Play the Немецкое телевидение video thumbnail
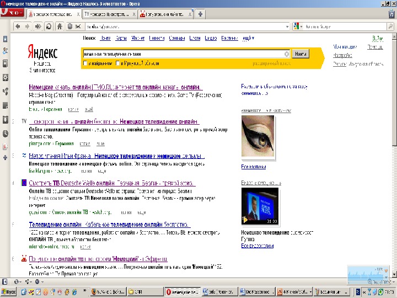Image resolution: width=397 pixels, height=298 pixels. click(260, 206)
